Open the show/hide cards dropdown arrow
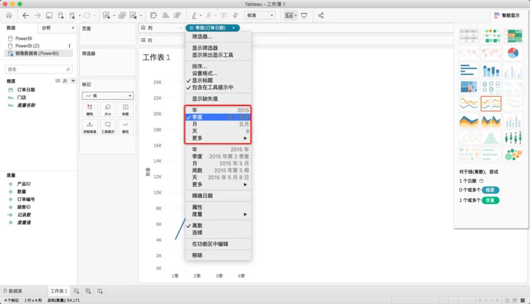 [296, 16]
